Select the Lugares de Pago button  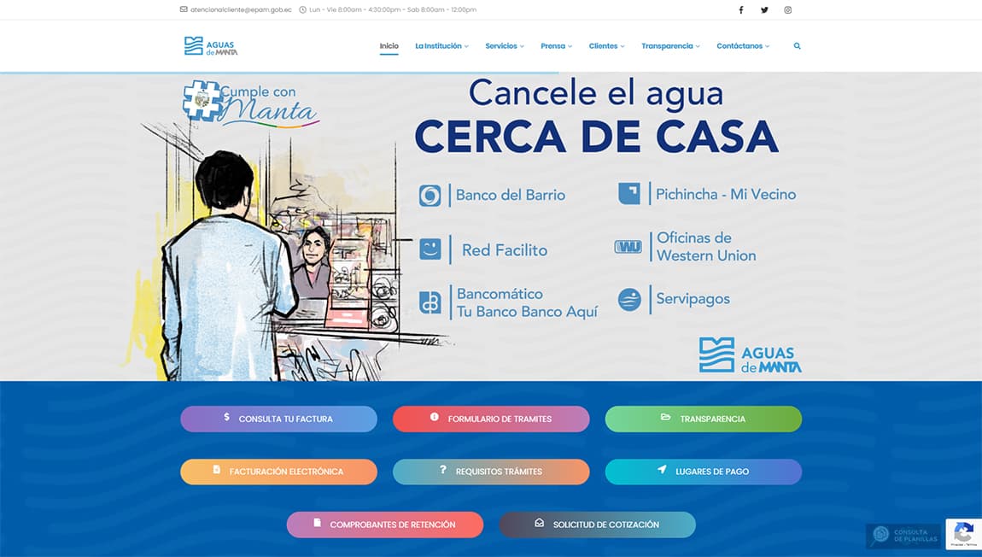(704, 472)
